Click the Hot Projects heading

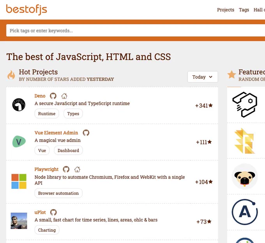pyautogui.click(x=38, y=72)
